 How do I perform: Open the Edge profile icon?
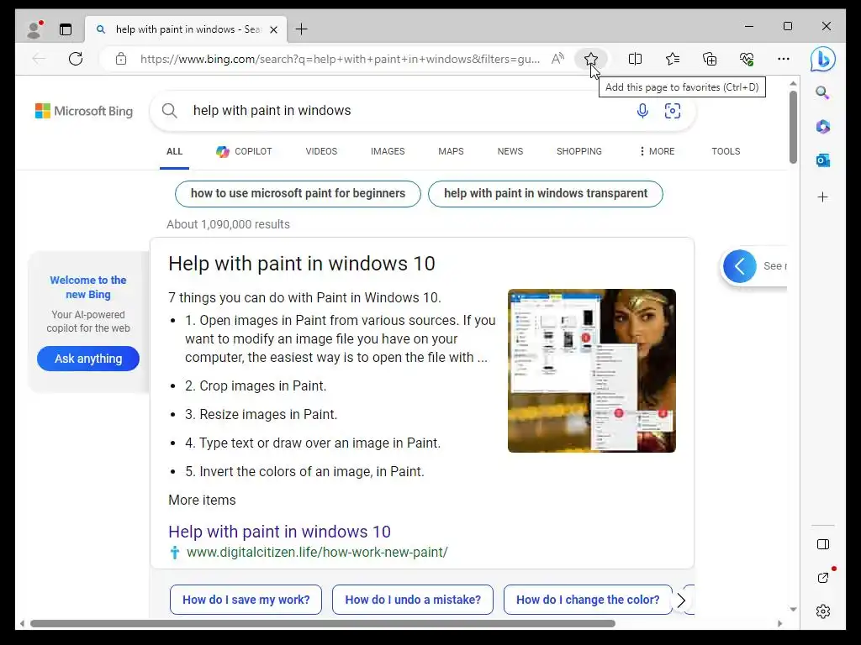34,29
